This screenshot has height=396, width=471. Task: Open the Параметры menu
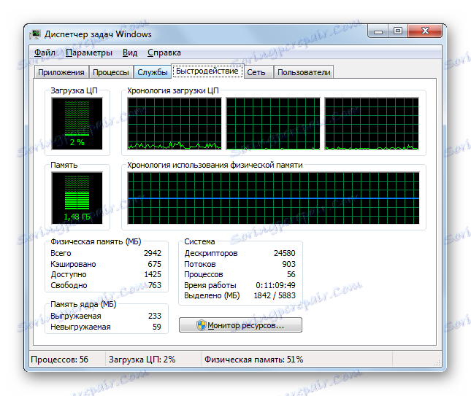tap(89, 53)
